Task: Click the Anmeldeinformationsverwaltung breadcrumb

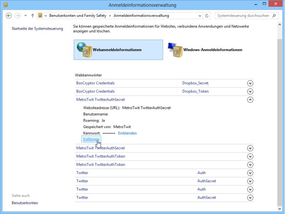Action: pyautogui.click(x=141, y=16)
